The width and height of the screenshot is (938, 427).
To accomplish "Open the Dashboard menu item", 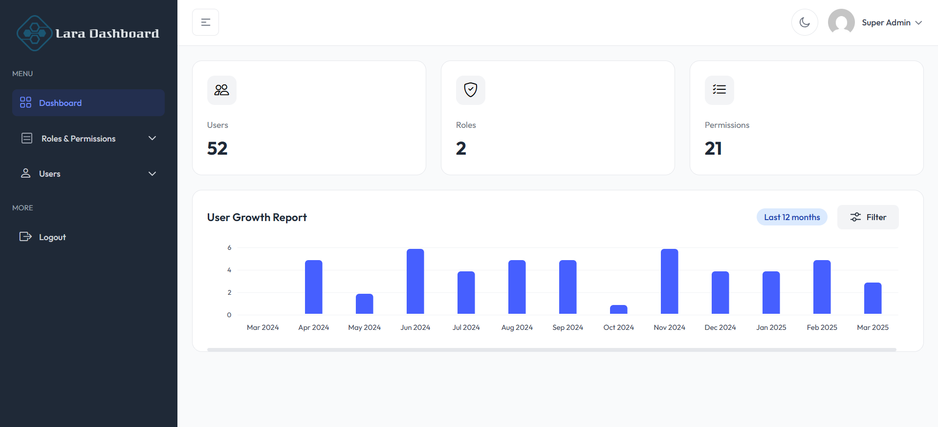I will [88, 102].
